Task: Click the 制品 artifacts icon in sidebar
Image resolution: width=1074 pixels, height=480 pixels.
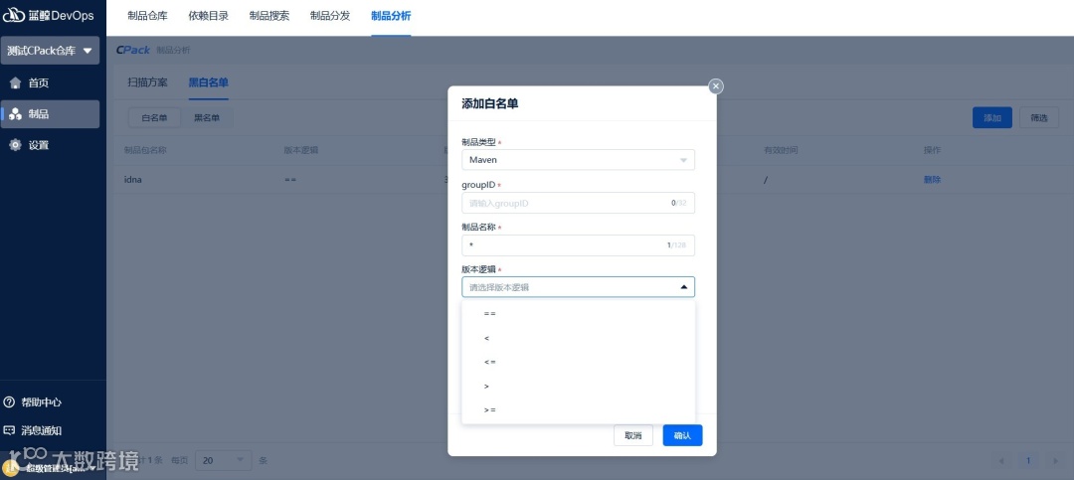Action: coord(15,114)
